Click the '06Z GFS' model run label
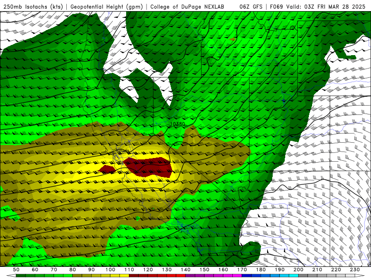371x278 pixels. click(251, 7)
